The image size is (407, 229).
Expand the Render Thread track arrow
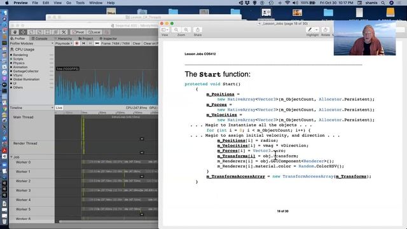[142, 153]
